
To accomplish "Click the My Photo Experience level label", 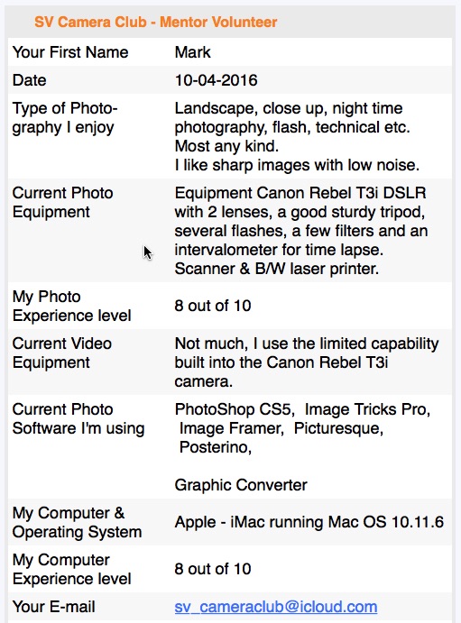I will point(71,306).
